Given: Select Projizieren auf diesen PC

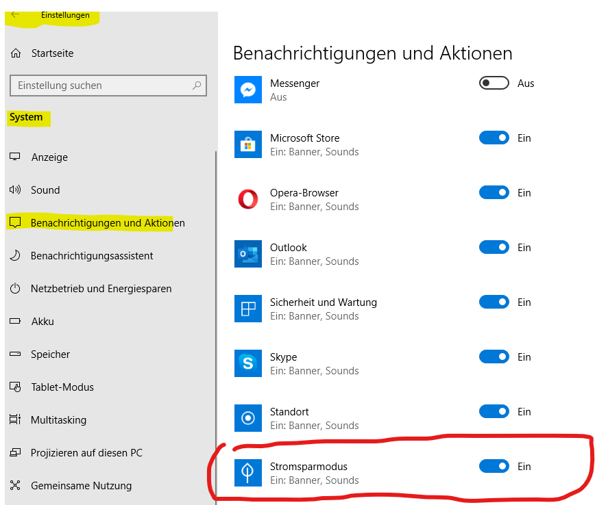Looking at the screenshot, I should click(86, 453).
